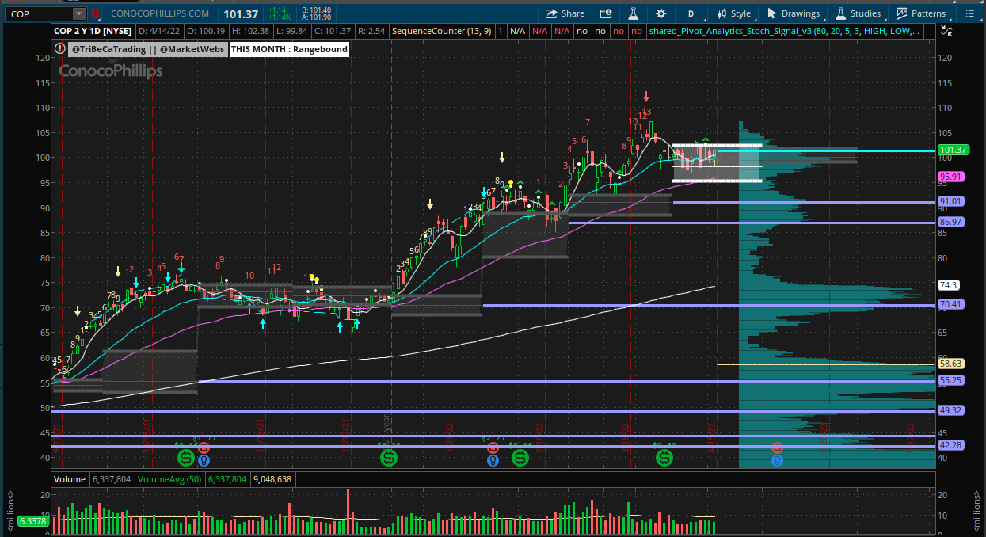
Task: Click the 86.97 price level bubble
Action: point(950,223)
